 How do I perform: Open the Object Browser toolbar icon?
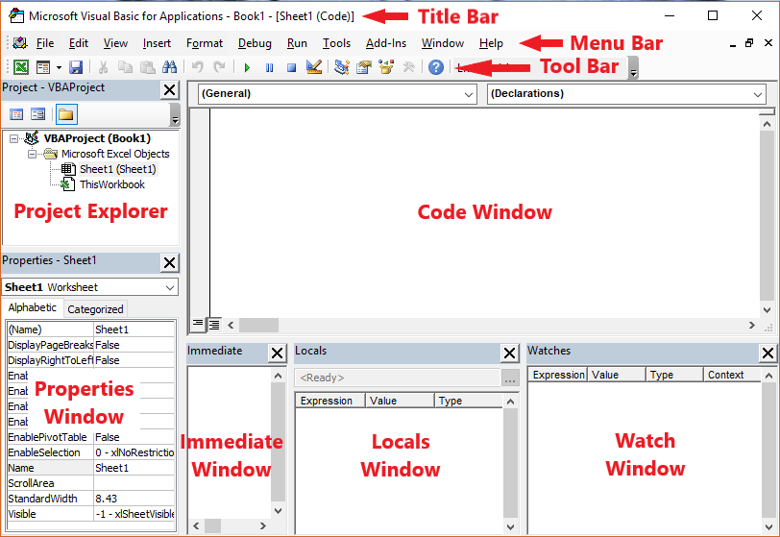point(386,66)
